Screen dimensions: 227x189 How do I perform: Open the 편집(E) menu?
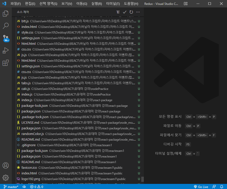30,4
